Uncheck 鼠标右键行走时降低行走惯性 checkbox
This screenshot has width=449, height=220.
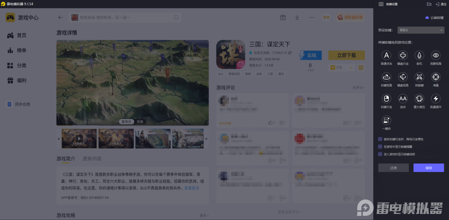pyautogui.click(x=380, y=139)
